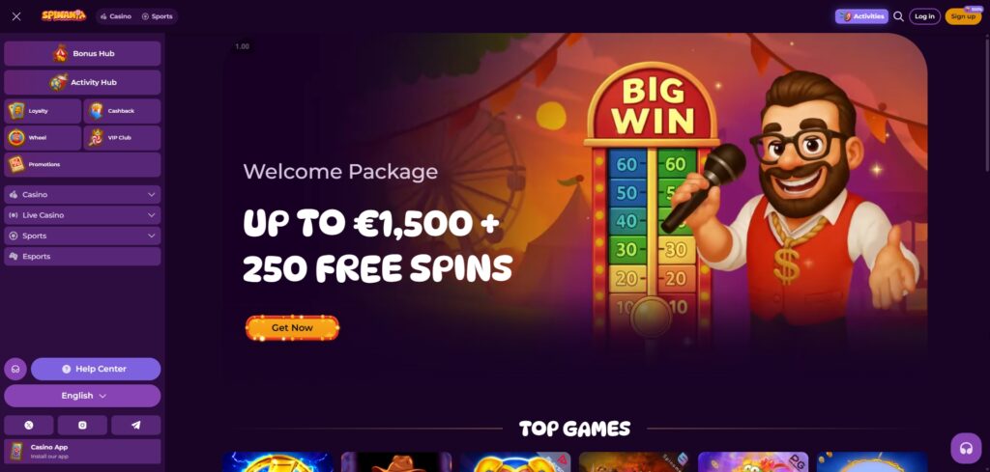Screen dimensions: 990x472
Task: Click the Get Now button
Action: coord(292,327)
